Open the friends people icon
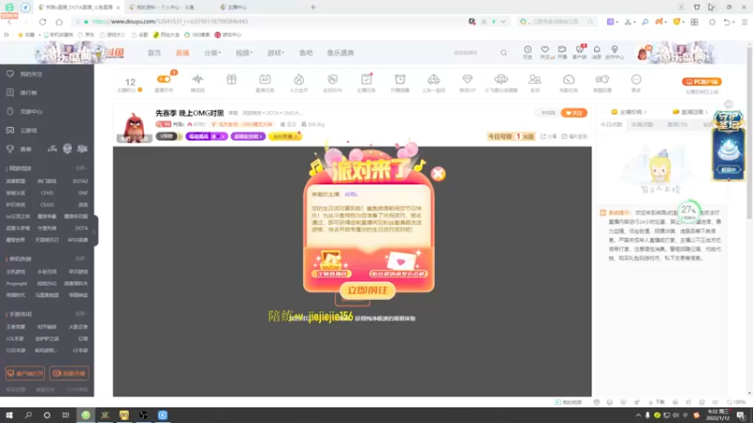Viewport: 753px width, 423px height. (x=535, y=79)
